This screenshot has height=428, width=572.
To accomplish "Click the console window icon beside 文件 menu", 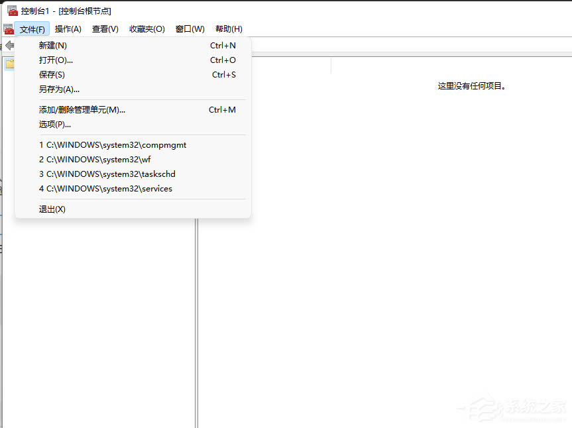I will pos(9,28).
